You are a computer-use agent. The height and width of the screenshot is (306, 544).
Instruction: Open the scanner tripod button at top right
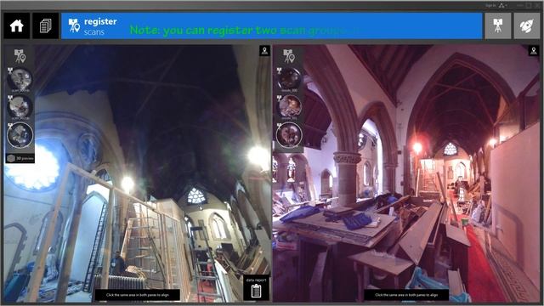pyautogui.click(x=497, y=25)
